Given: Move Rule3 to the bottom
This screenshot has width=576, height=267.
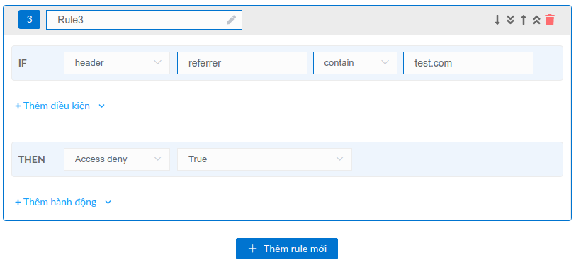Looking at the screenshot, I should pos(510,20).
